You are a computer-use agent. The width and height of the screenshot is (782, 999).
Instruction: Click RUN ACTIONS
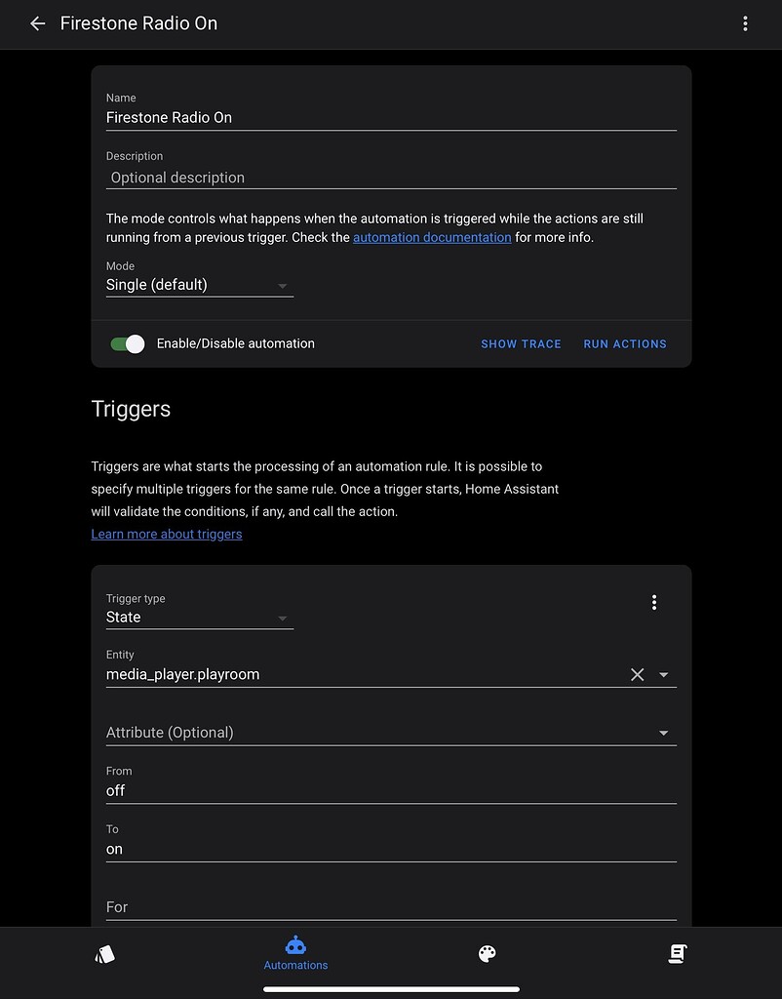pos(625,343)
